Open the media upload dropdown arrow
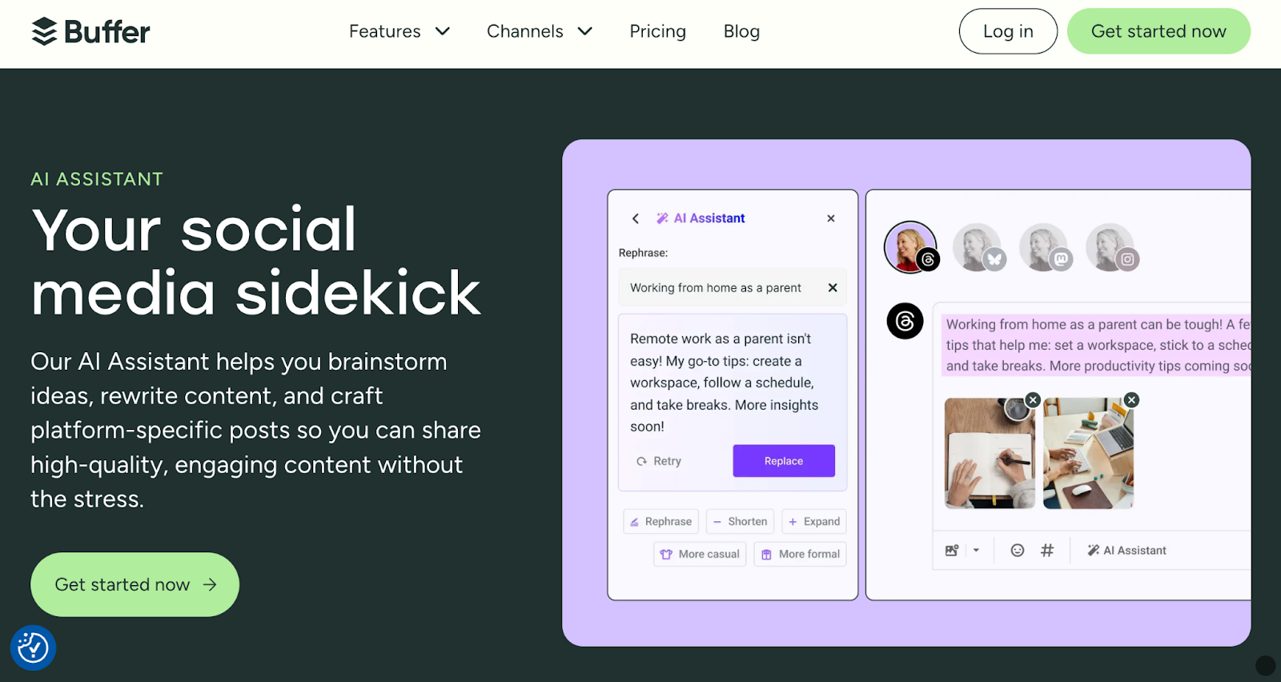This screenshot has height=682, width=1281. coord(976,550)
